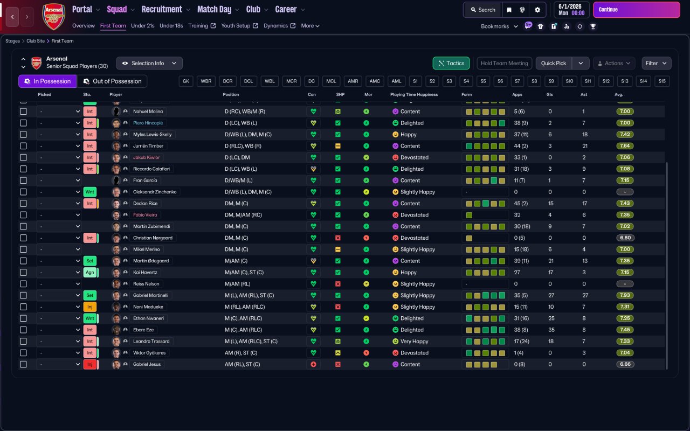Click the Continue button
Screen dimensions: 690x431
(637, 10)
